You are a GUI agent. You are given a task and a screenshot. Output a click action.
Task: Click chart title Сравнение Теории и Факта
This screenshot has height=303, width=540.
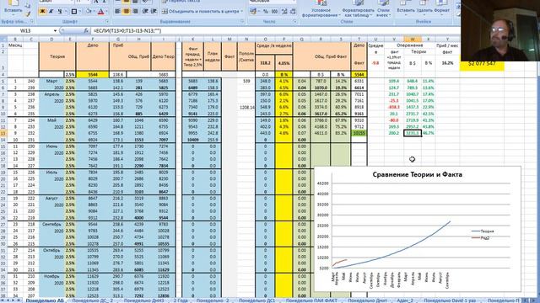click(x=417, y=174)
